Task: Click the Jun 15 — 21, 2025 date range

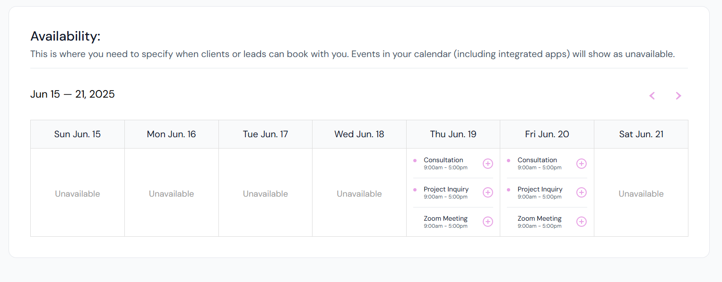Action: coord(72,94)
